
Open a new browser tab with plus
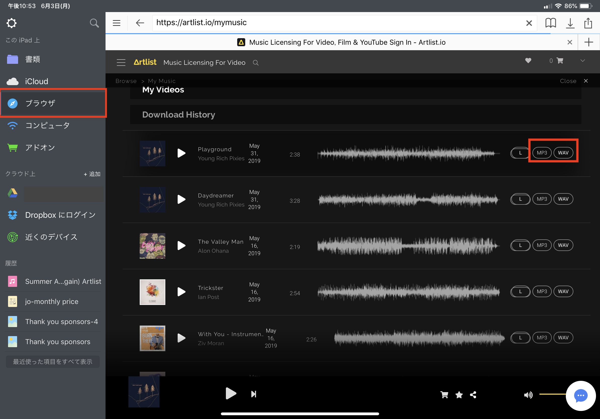(x=588, y=42)
